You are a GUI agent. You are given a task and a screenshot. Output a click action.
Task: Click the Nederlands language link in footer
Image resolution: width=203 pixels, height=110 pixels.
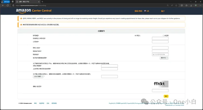(x=169, y=105)
